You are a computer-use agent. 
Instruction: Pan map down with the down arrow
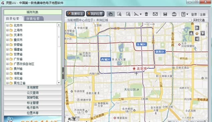(197, 39)
